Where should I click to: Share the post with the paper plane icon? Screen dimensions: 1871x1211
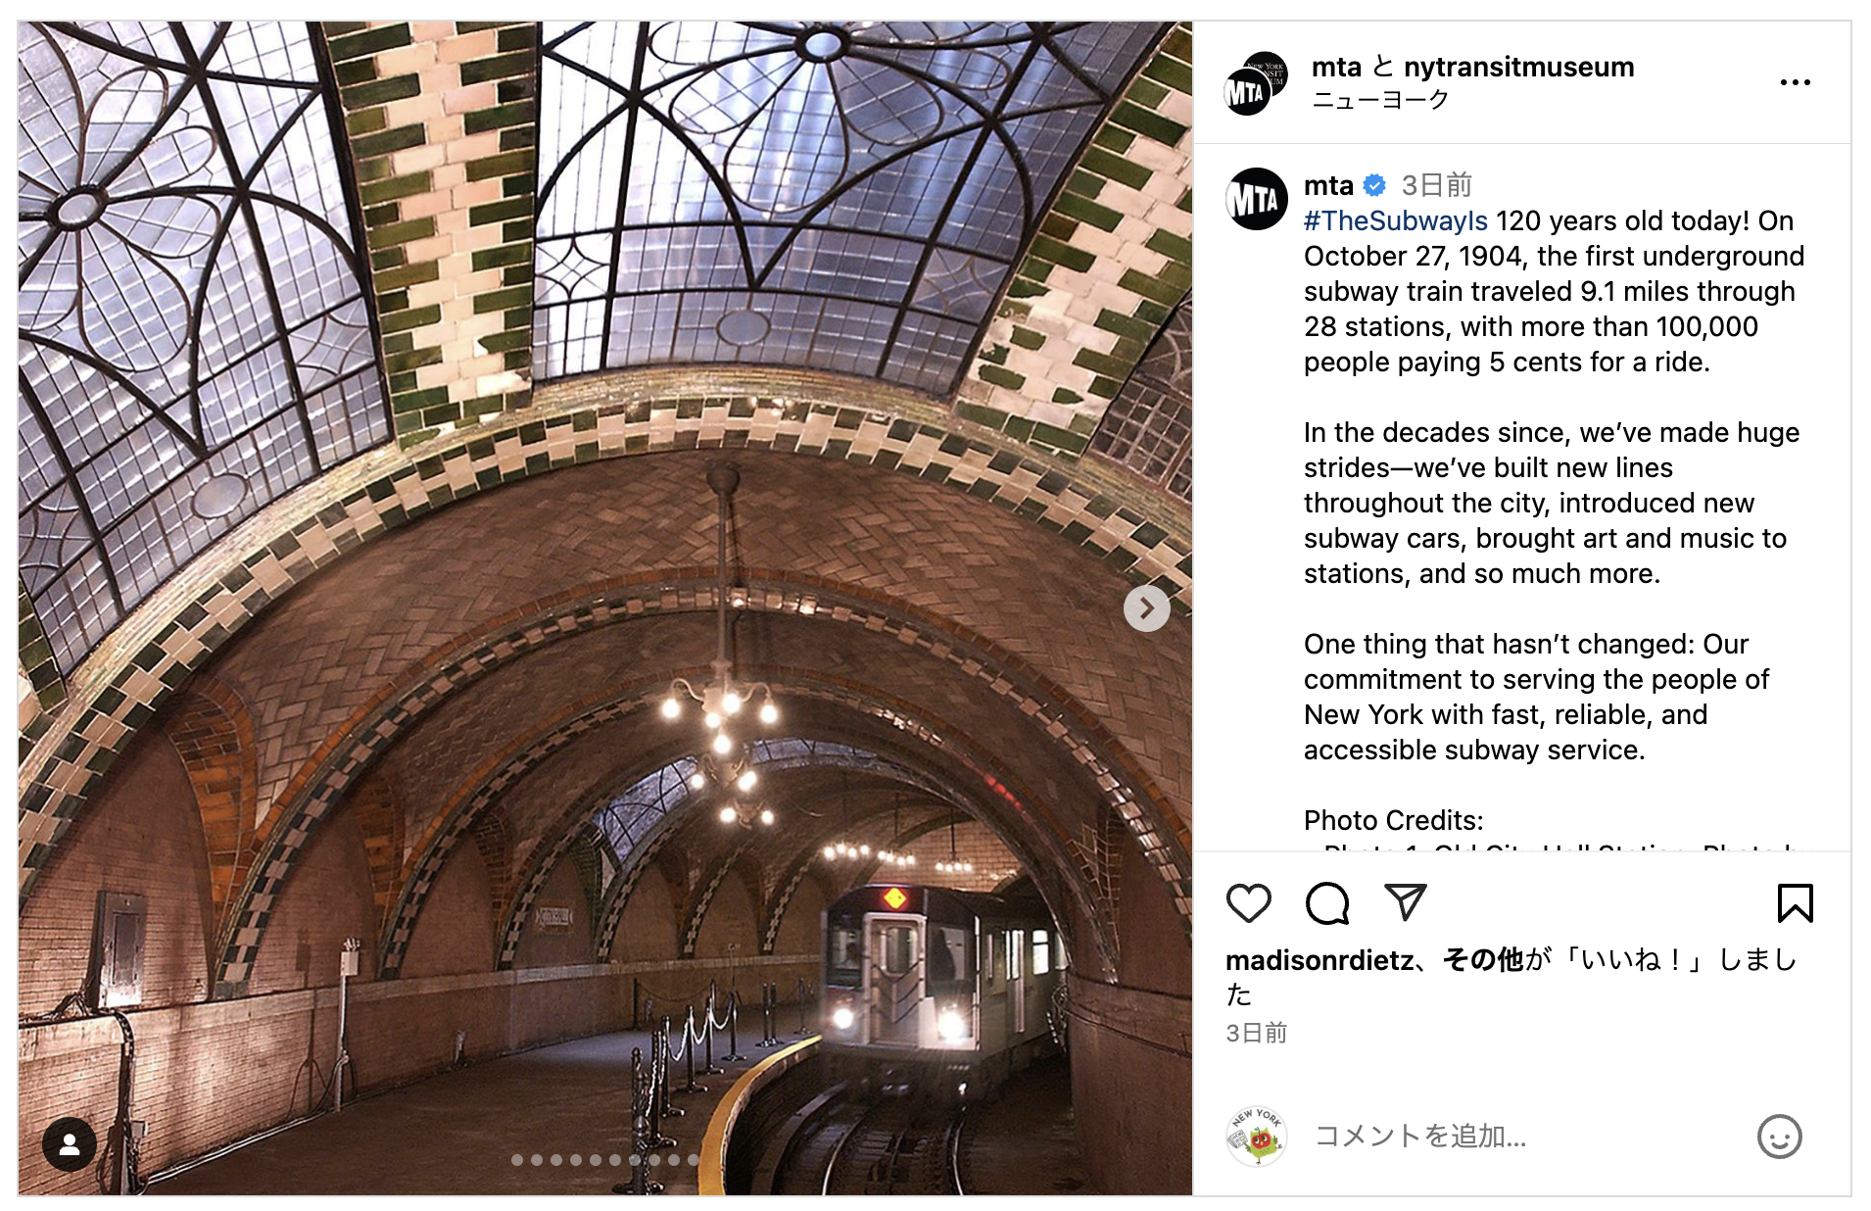[x=1405, y=901]
